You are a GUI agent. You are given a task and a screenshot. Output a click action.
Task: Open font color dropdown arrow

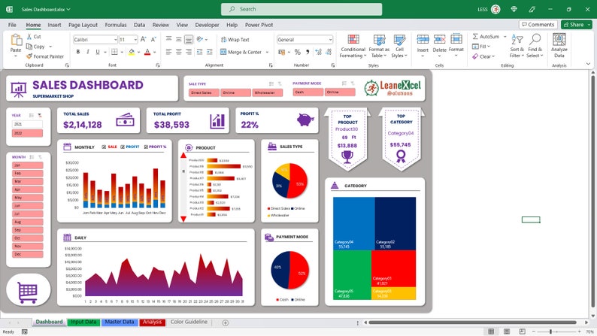coord(155,52)
